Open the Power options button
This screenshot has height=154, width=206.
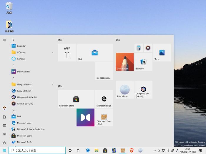click(x=4, y=142)
